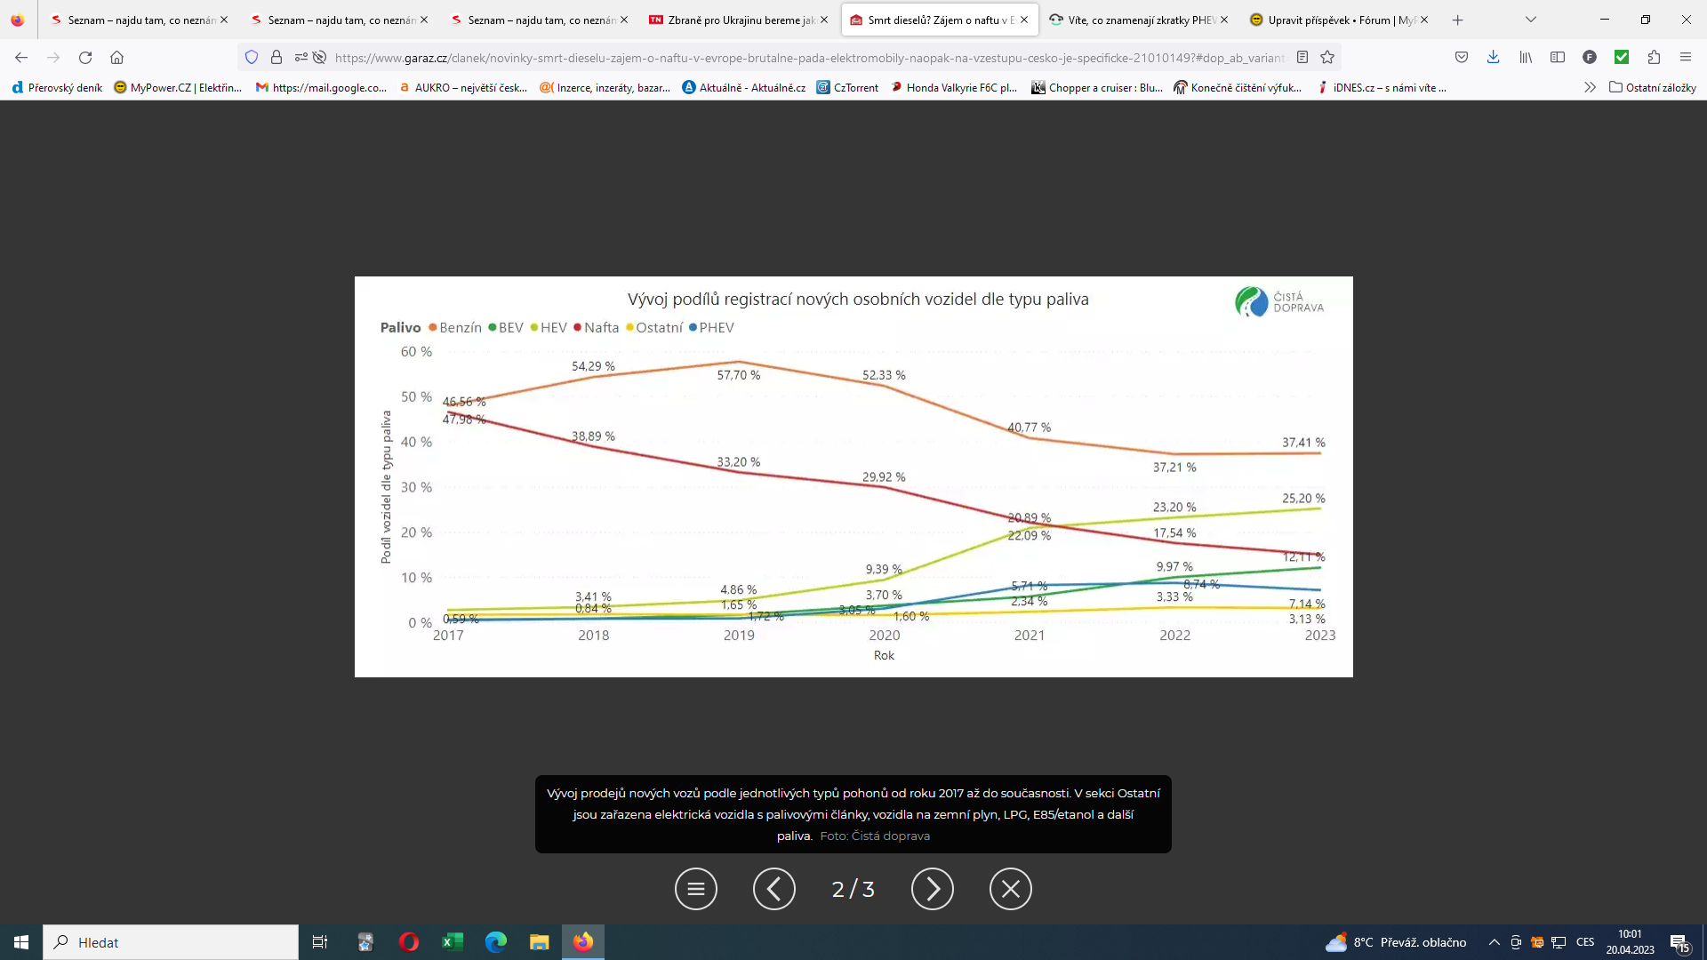Open the tracking protection shield panel
Viewport: 1707px width, 960px height.
(252, 58)
